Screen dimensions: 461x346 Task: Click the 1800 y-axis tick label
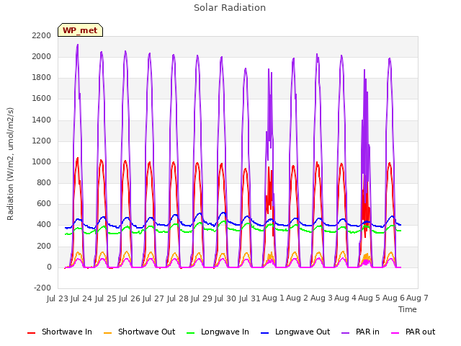point(42,78)
